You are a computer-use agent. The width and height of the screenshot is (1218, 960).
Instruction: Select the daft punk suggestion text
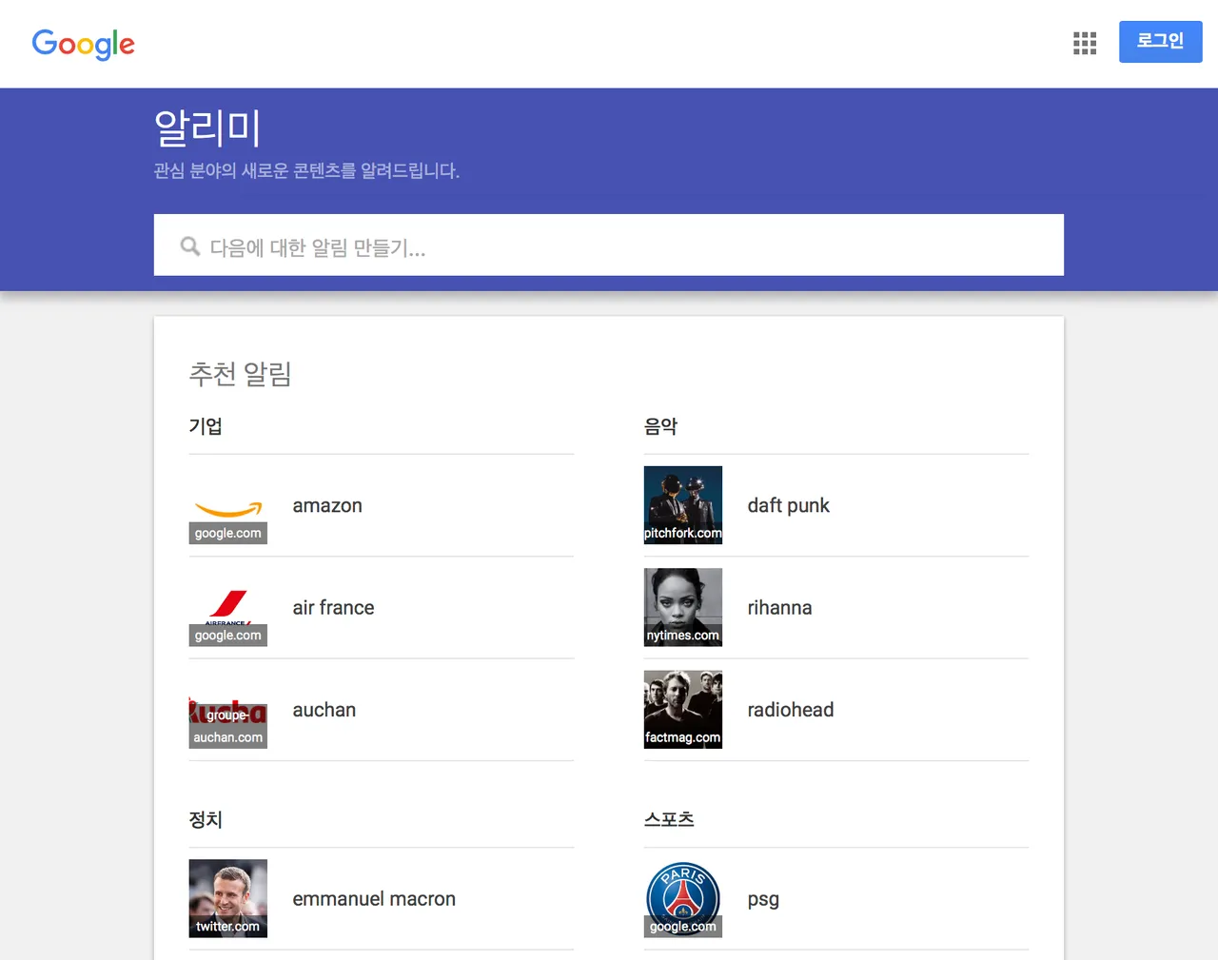[789, 505]
